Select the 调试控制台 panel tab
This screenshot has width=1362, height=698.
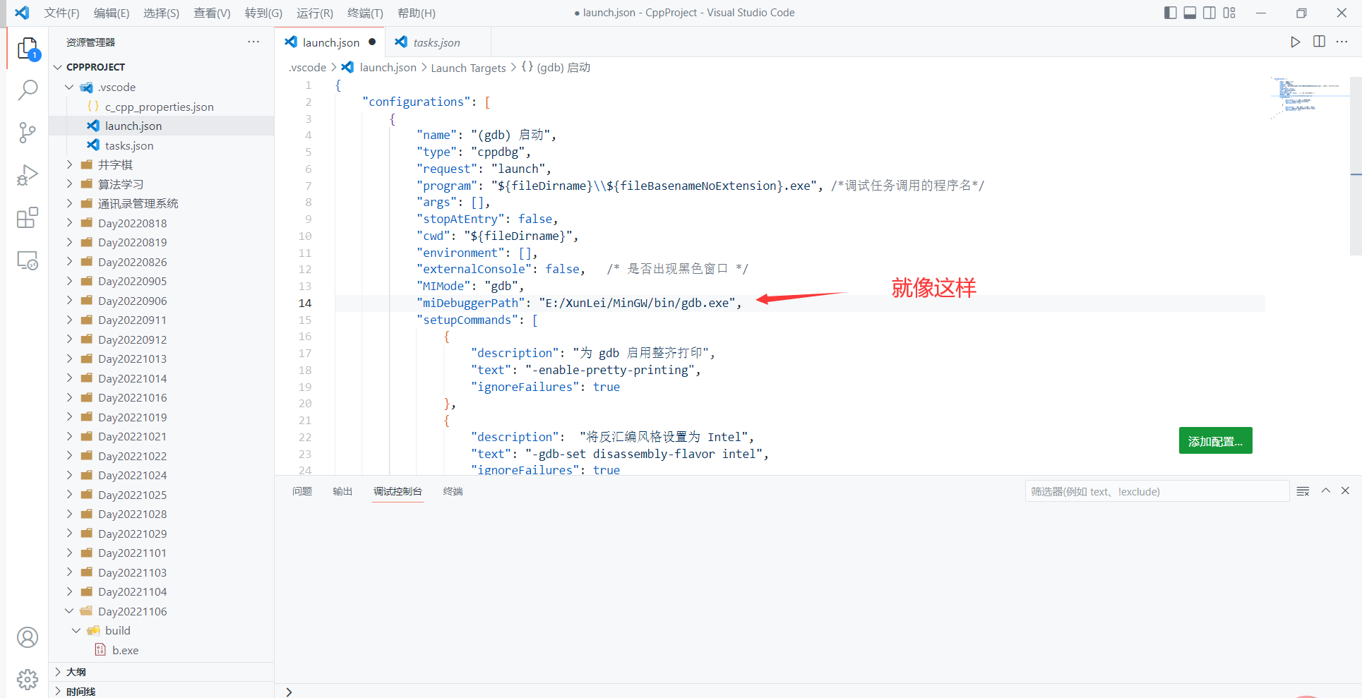(398, 491)
